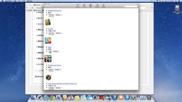
Task: Bookmark page with Chrome star icon
Action: point(149,8)
